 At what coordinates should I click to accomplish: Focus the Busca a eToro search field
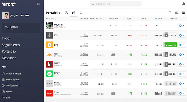point(116,4)
